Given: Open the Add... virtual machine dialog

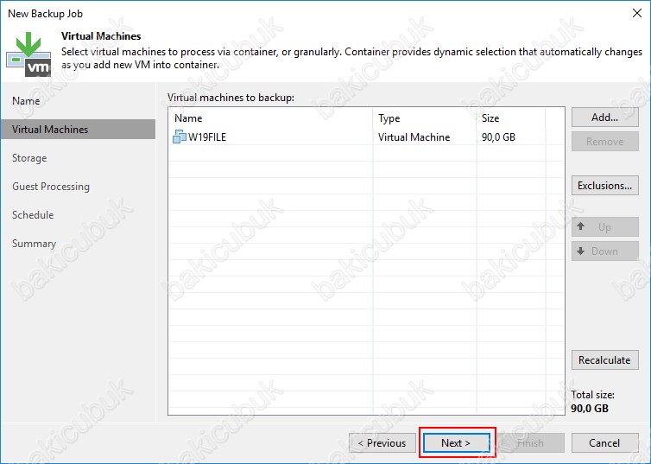Looking at the screenshot, I should click(605, 118).
